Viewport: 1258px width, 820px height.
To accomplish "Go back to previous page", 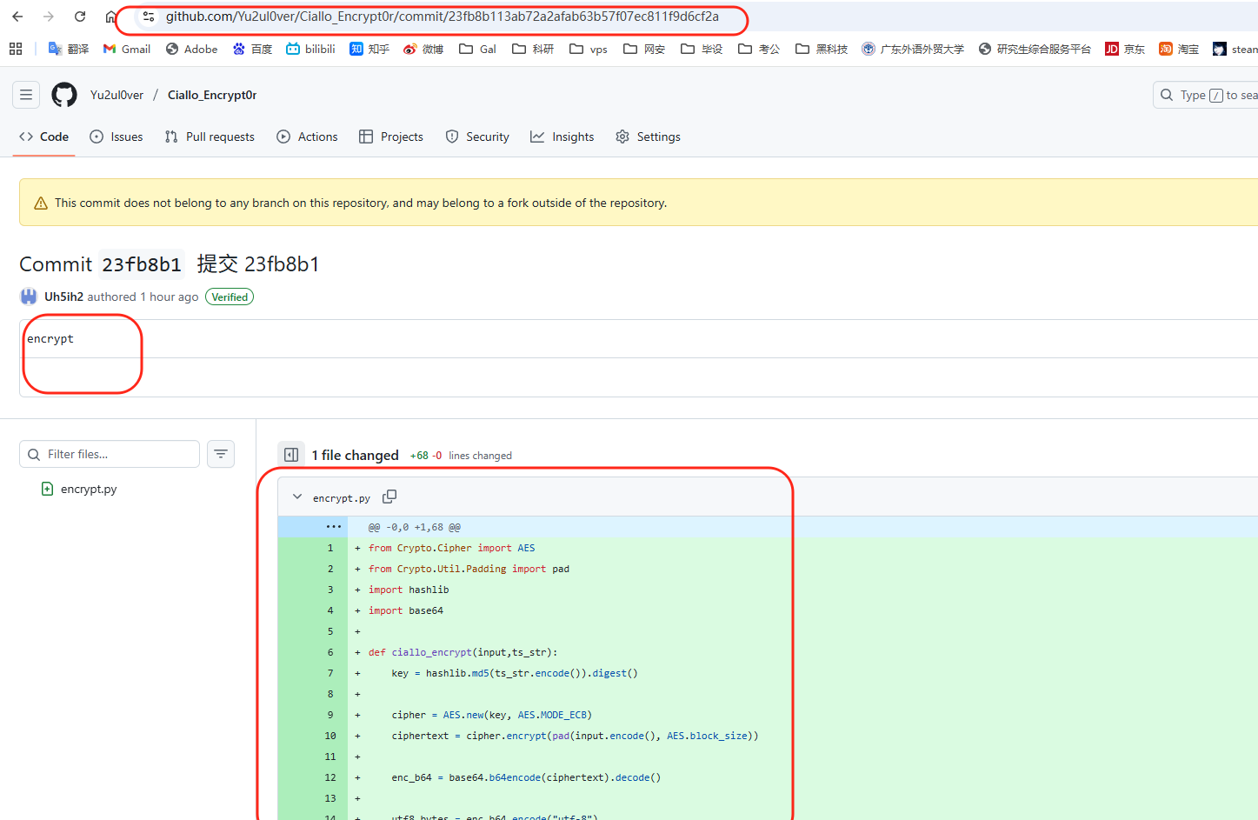I will (17, 17).
